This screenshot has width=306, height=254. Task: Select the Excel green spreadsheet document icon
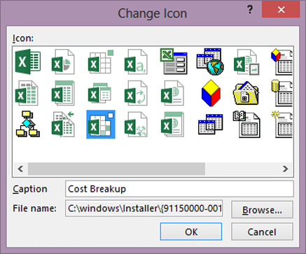pos(27,93)
